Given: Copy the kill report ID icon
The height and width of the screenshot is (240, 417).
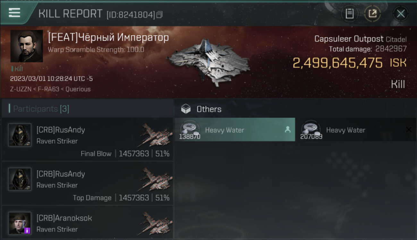Looking at the screenshot, I should tap(159, 14).
